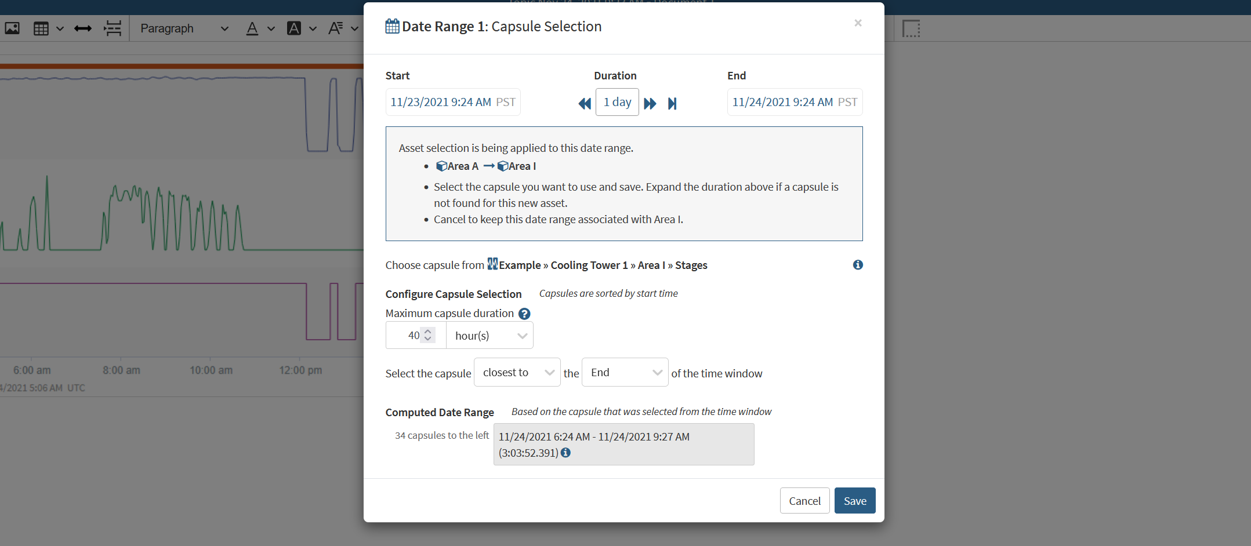
Task: Click the insert image icon in toolbar
Action: point(12,28)
